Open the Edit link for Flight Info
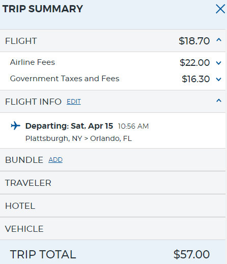The height and width of the screenshot is (264, 227). [x=74, y=102]
